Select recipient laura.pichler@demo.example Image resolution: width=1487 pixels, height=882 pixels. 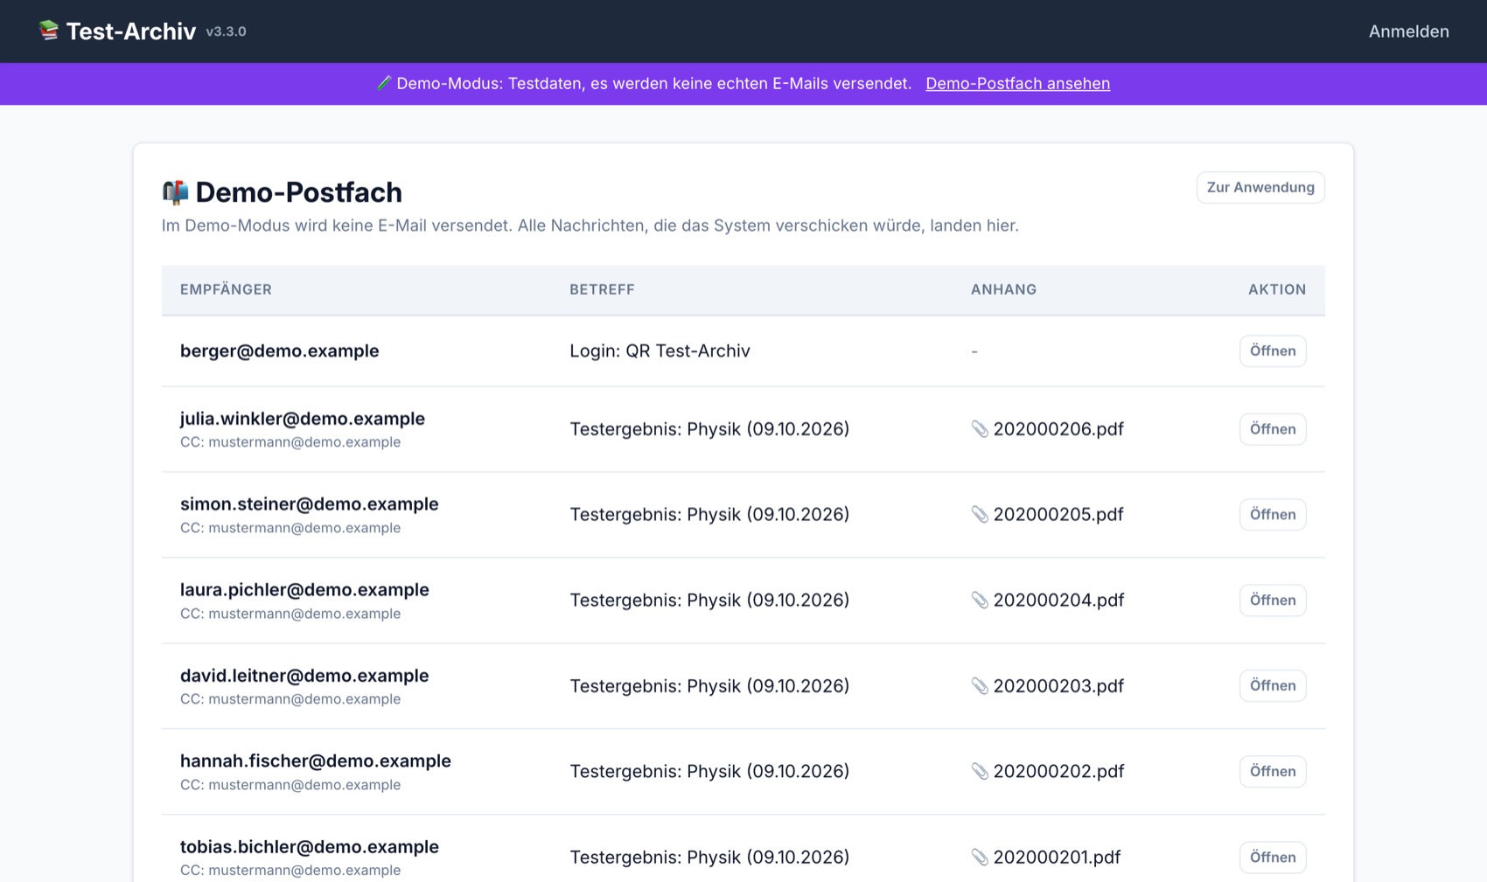(304, 590)
